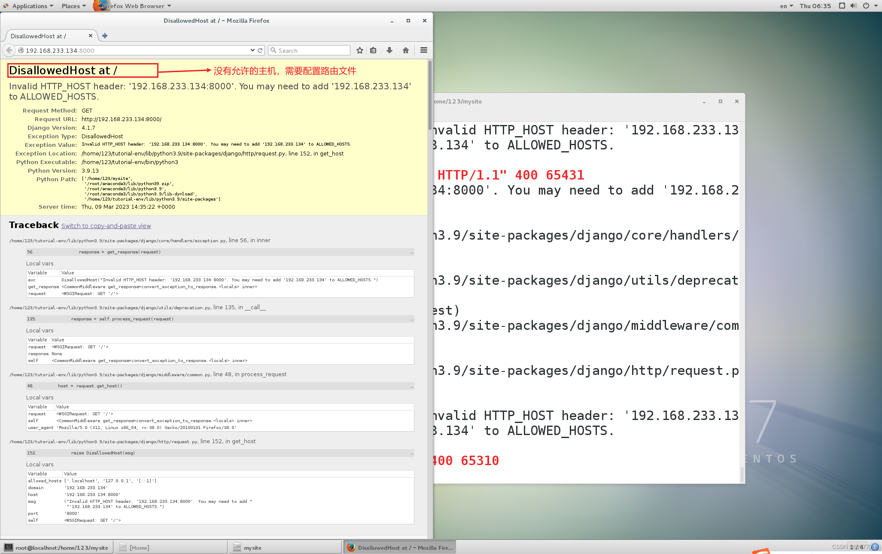
Task: Open the en language input dropdown
Action: 786,6
